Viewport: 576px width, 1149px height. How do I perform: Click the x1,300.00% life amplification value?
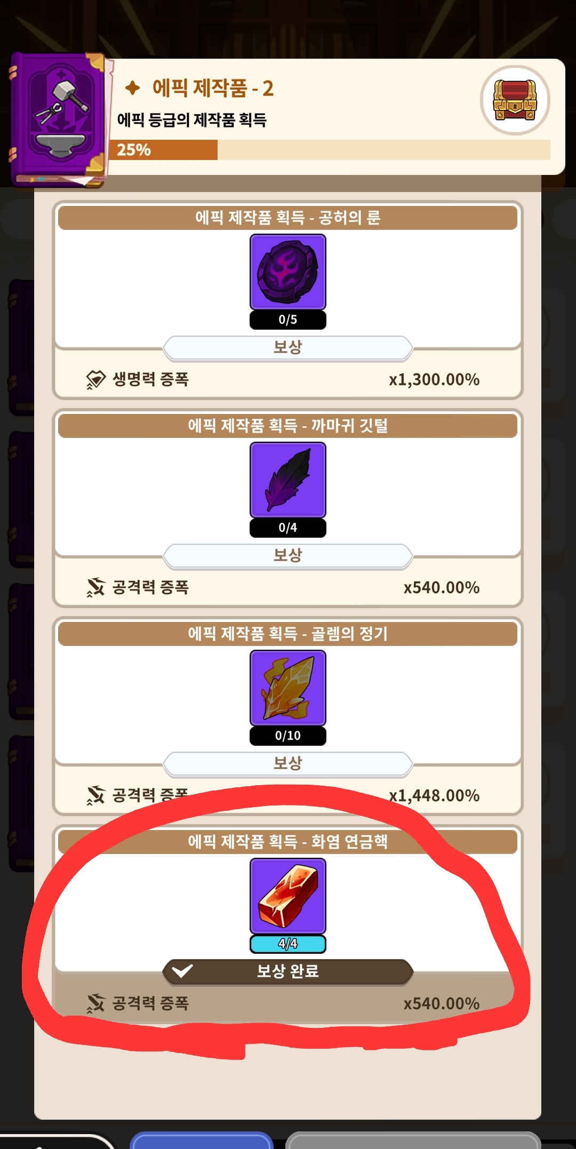pos(434,380)
